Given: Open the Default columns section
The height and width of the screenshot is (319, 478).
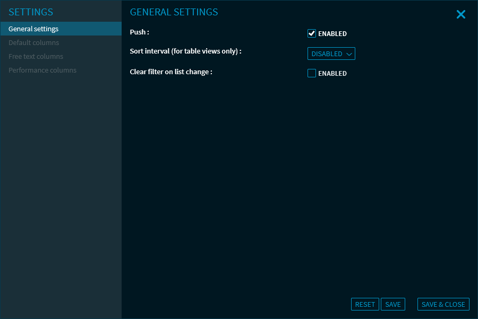Looking at the screenshot, I should (33, 43).
